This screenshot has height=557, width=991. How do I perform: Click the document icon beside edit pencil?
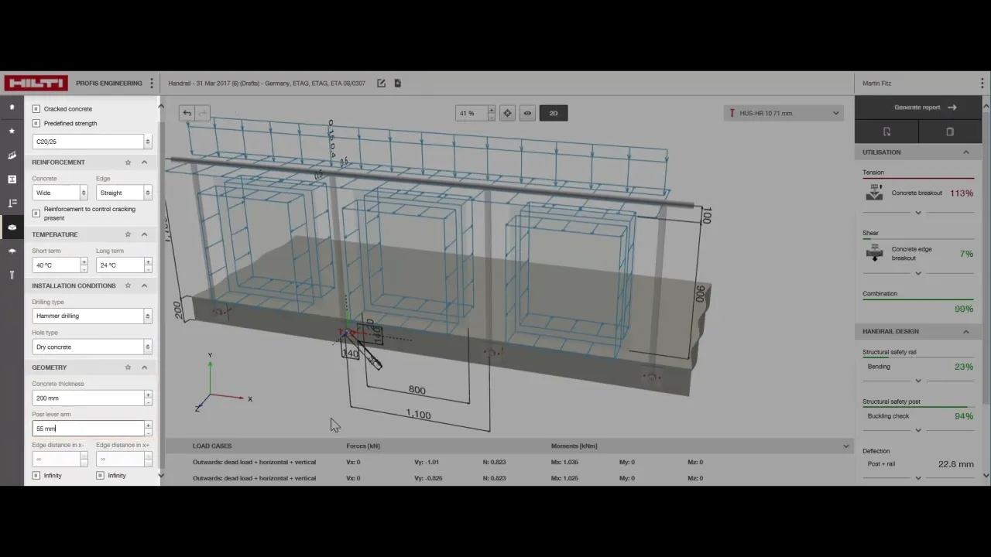(397, 83)
